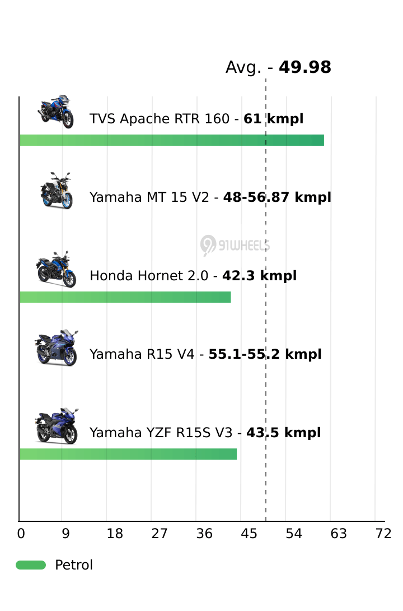The height and width of the screenshot is (611, 403).
Task: Open the Yamaha MT 15 V2 label
Action: click(210, 197)
